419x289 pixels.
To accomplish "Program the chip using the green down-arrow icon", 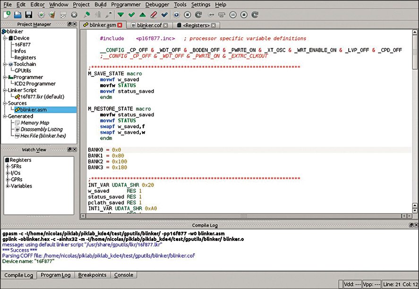I will (121, 15).
